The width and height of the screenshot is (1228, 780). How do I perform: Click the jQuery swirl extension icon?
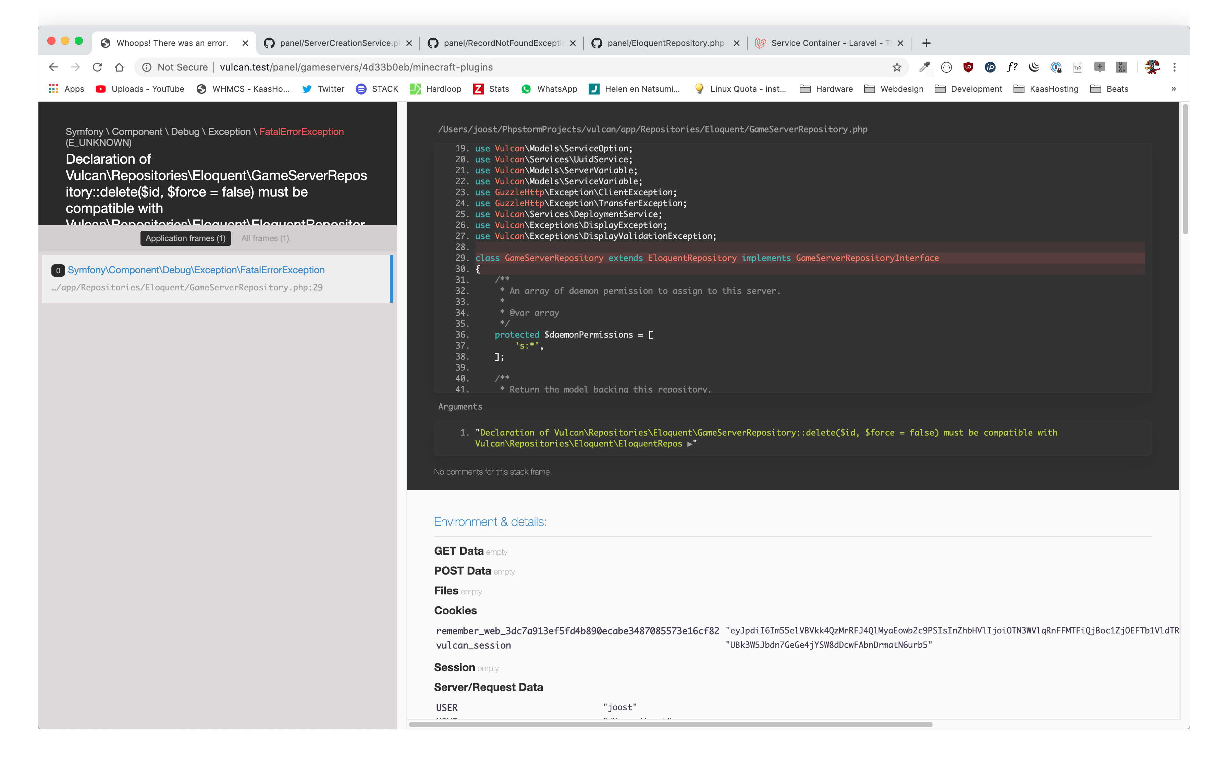click(x=1034, y=67)
